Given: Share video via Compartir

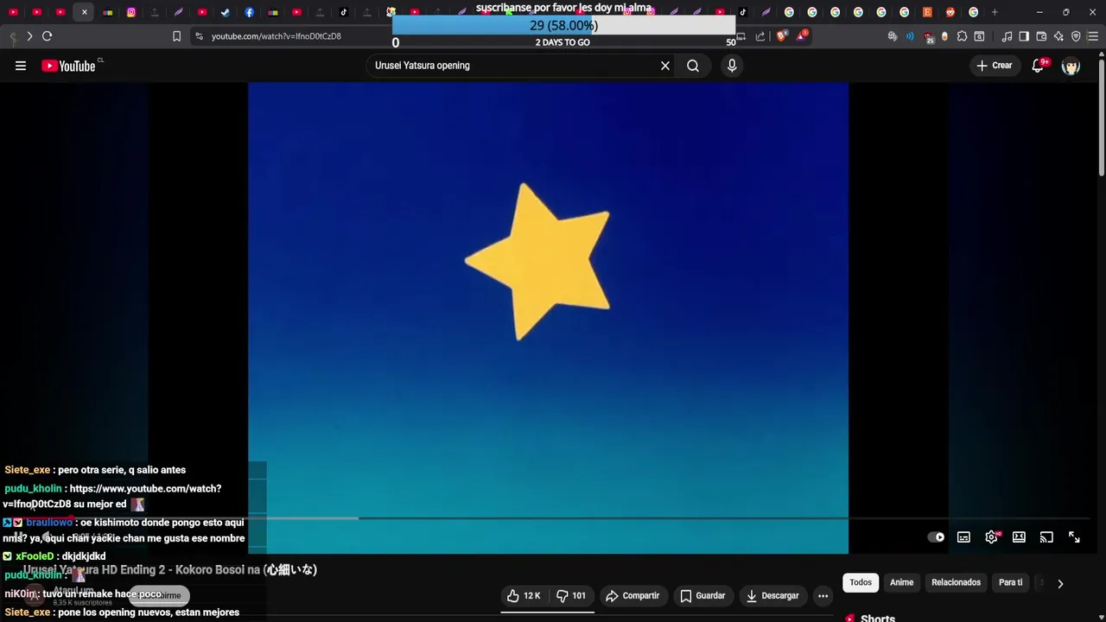Looking at the screenshot, I should pyautogui.click(x=632, y=596).
